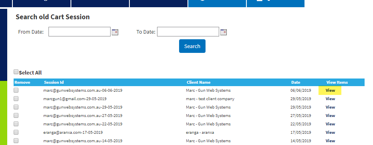The height and width of the screenshot is (145, 373).
Task: View items for eranga@aranxa.com-17-05-2019 session
Action: 330,133
